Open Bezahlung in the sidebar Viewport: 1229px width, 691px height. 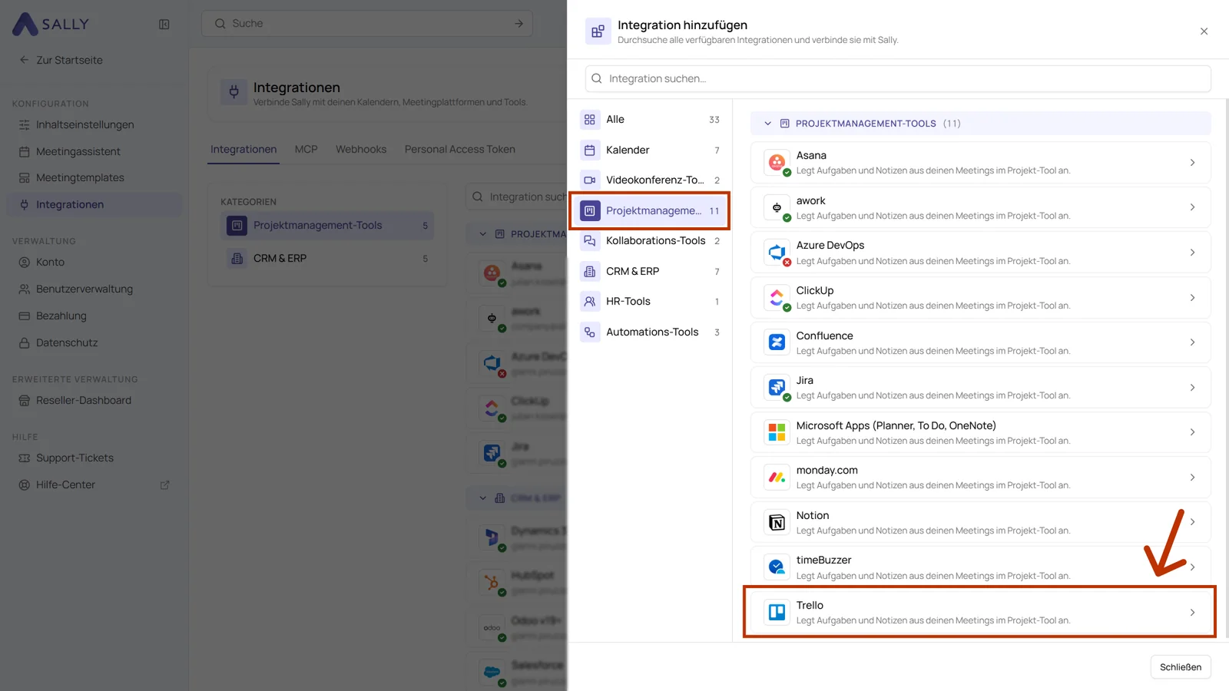(x=94, y=316)
